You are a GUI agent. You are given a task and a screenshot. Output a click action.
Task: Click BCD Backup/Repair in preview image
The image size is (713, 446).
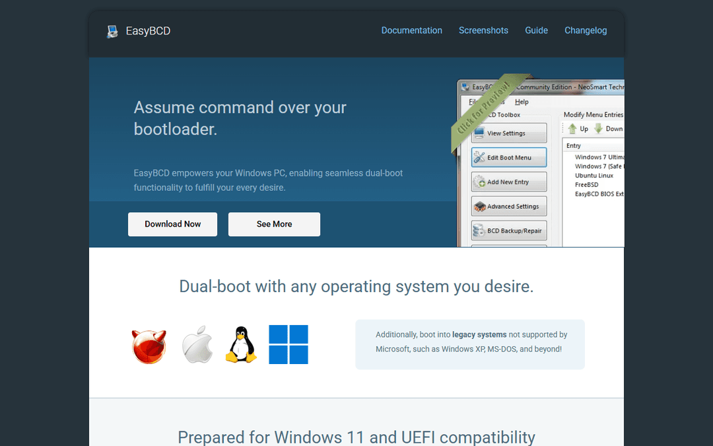point(509,231)
